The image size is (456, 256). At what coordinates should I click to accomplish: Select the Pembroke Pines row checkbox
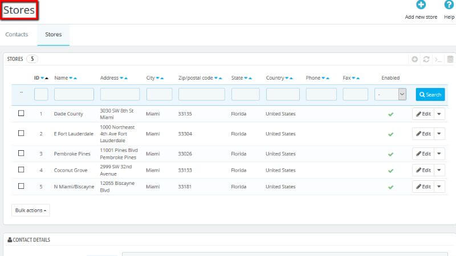[x=21, y=153]
